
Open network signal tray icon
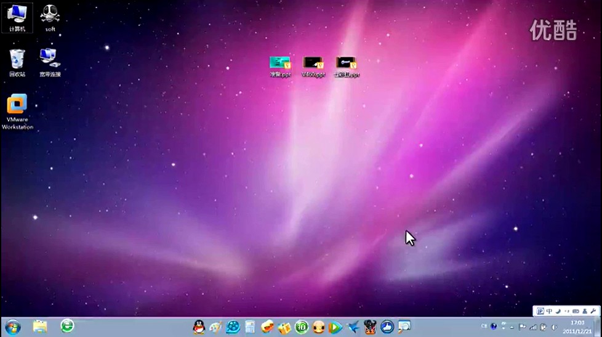533,327
